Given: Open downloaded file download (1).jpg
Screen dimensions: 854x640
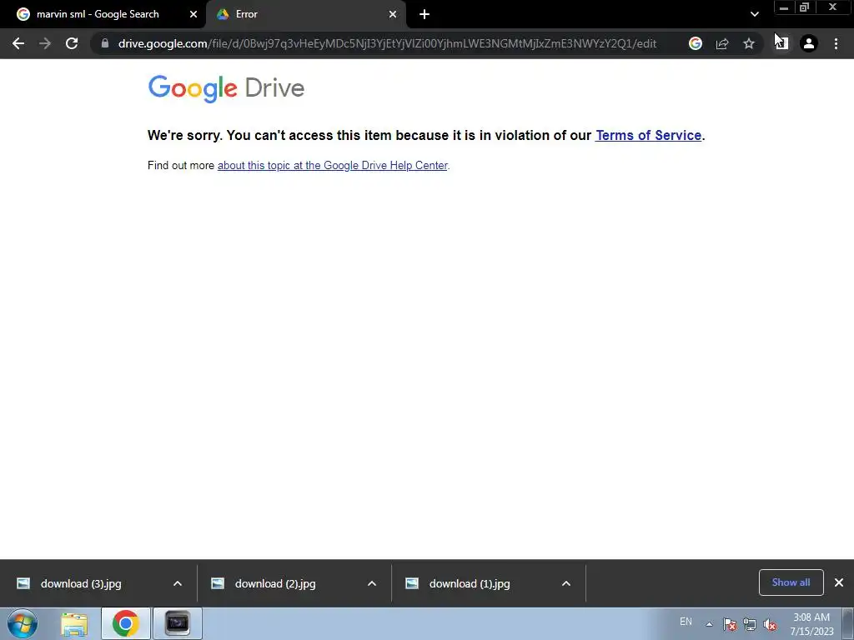Looking at the screenshot, I should point(470,583).
